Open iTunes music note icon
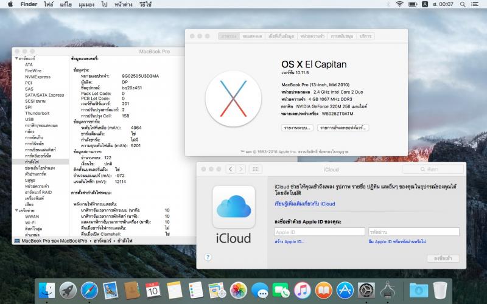The image size is (487, 304). [x=302, y=291]
